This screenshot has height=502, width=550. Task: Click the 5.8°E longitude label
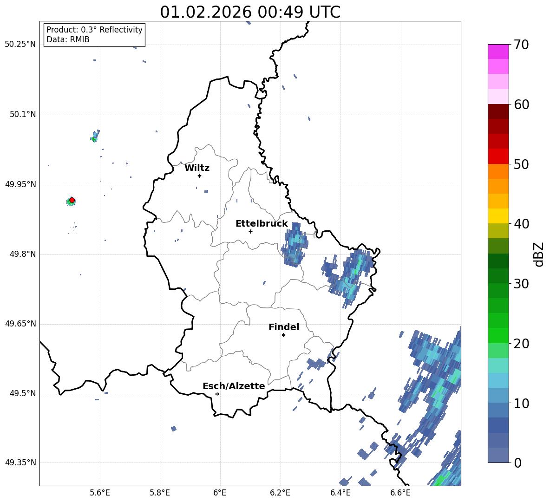(x=160, y=493)
